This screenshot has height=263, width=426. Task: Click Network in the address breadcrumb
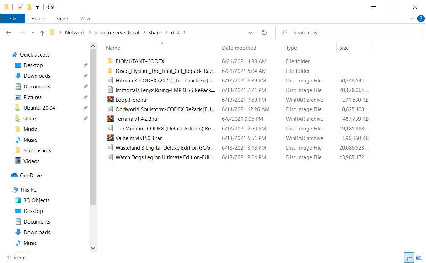click(x=75, y=33)
